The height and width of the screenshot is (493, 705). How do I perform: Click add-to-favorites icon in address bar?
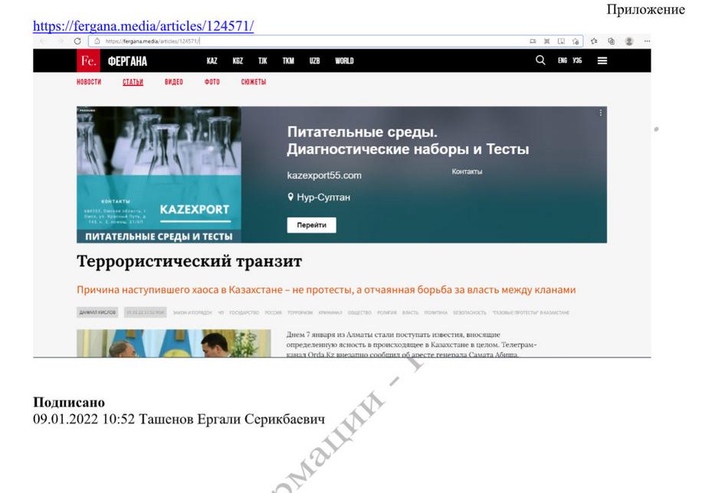pos(575,41)
